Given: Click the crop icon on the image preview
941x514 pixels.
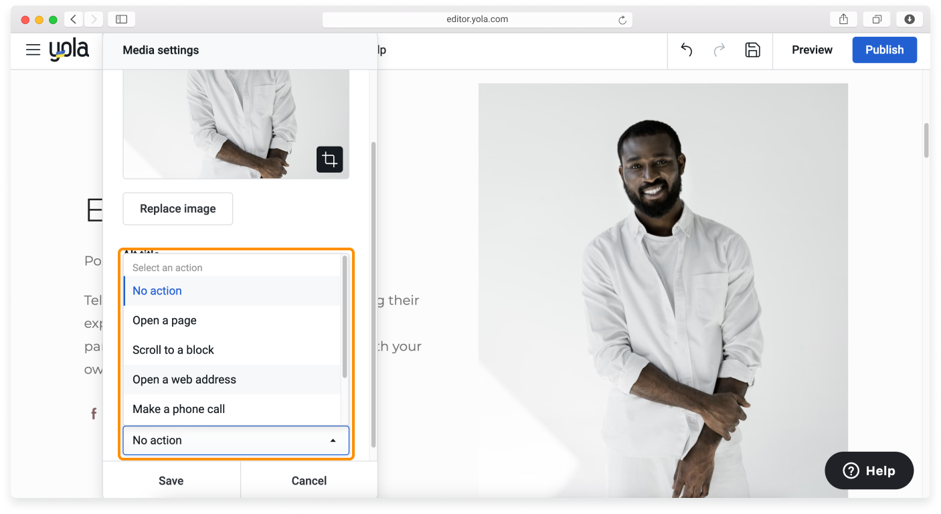Looking at the screenshot, I should tap(329, 159).
